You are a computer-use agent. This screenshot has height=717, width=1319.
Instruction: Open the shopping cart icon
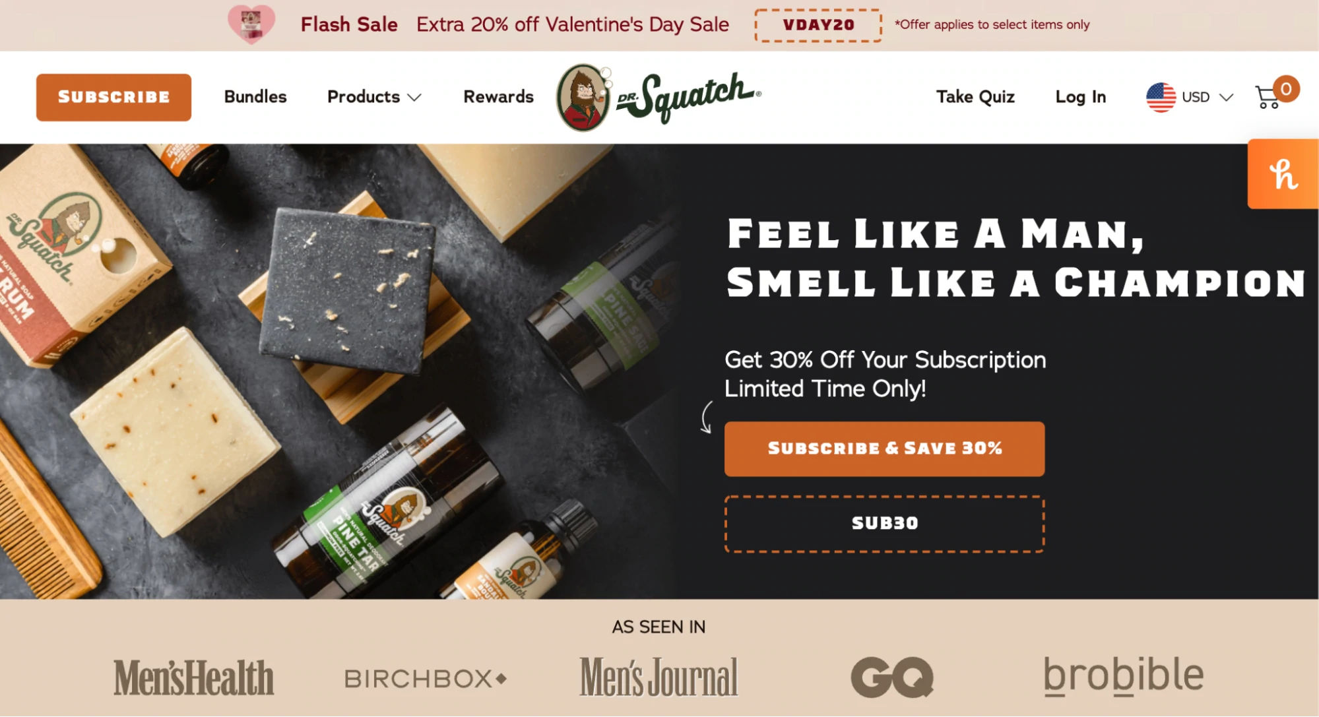pyautogui.click(x=1268, y=97)
